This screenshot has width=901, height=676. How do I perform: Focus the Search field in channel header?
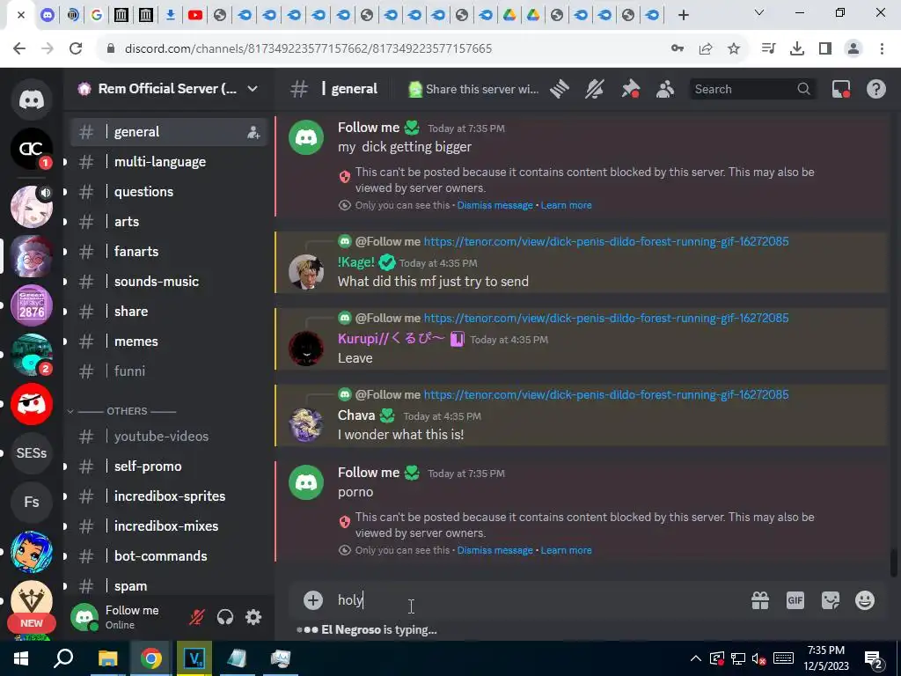pos(751,89)
